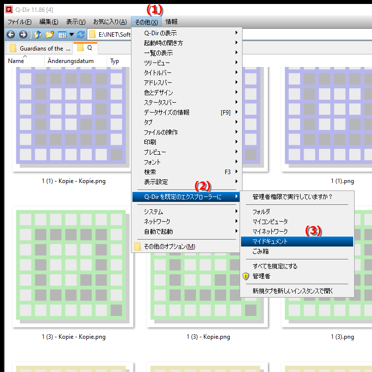Select thumbnail of 1 (3) - Kopie - Kopie.png
The image size is (372, 372).
[x=72, y=267]
